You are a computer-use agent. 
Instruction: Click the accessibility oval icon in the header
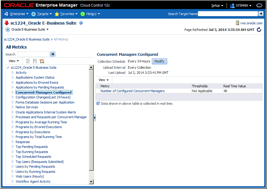259,5
